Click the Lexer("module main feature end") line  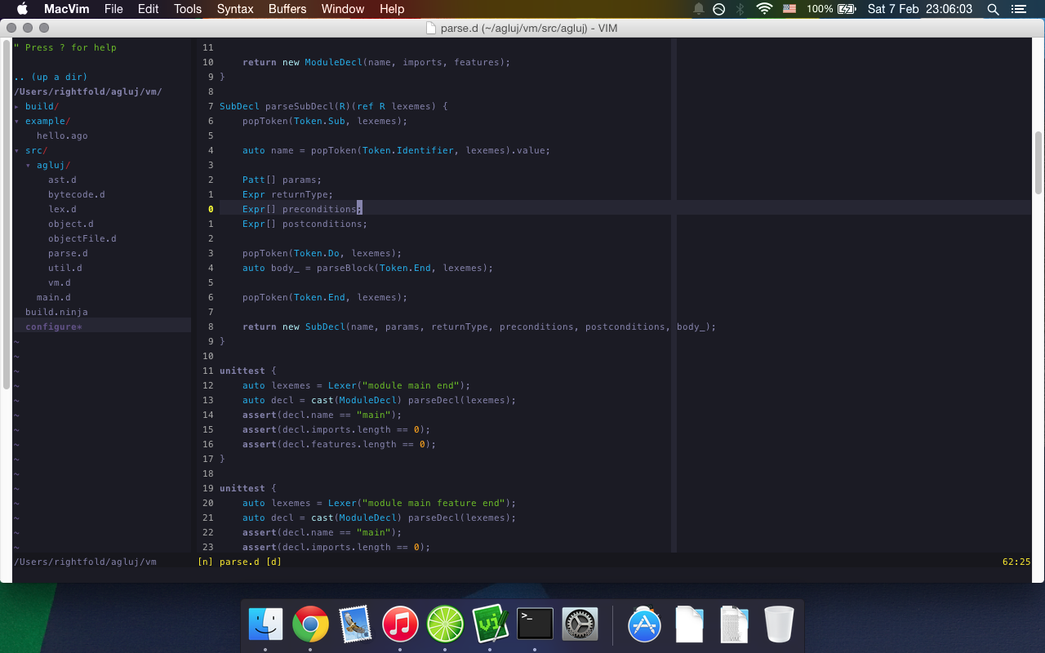click(380, 503)
